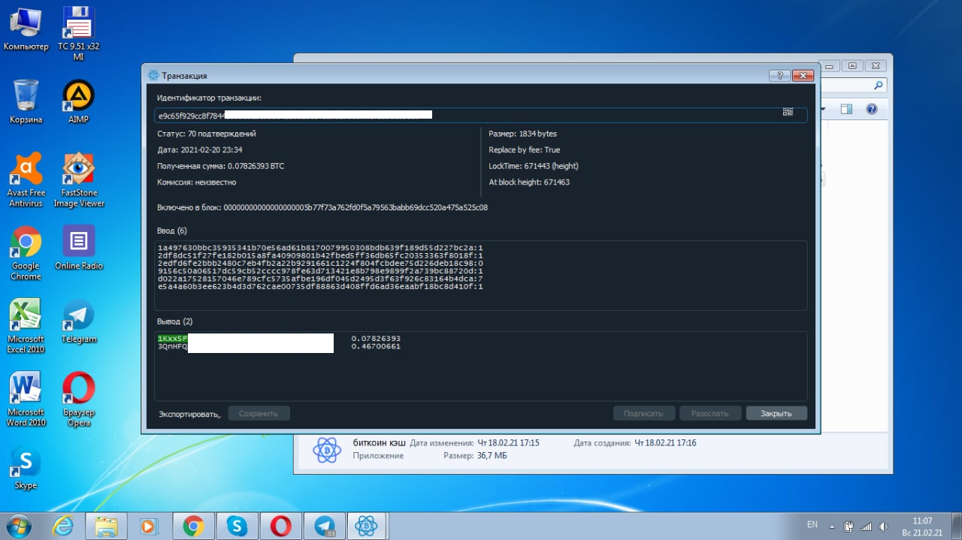Click the search magnifier in Explorer window
This screenshot has width=962, height=540.
coord(879,86)
